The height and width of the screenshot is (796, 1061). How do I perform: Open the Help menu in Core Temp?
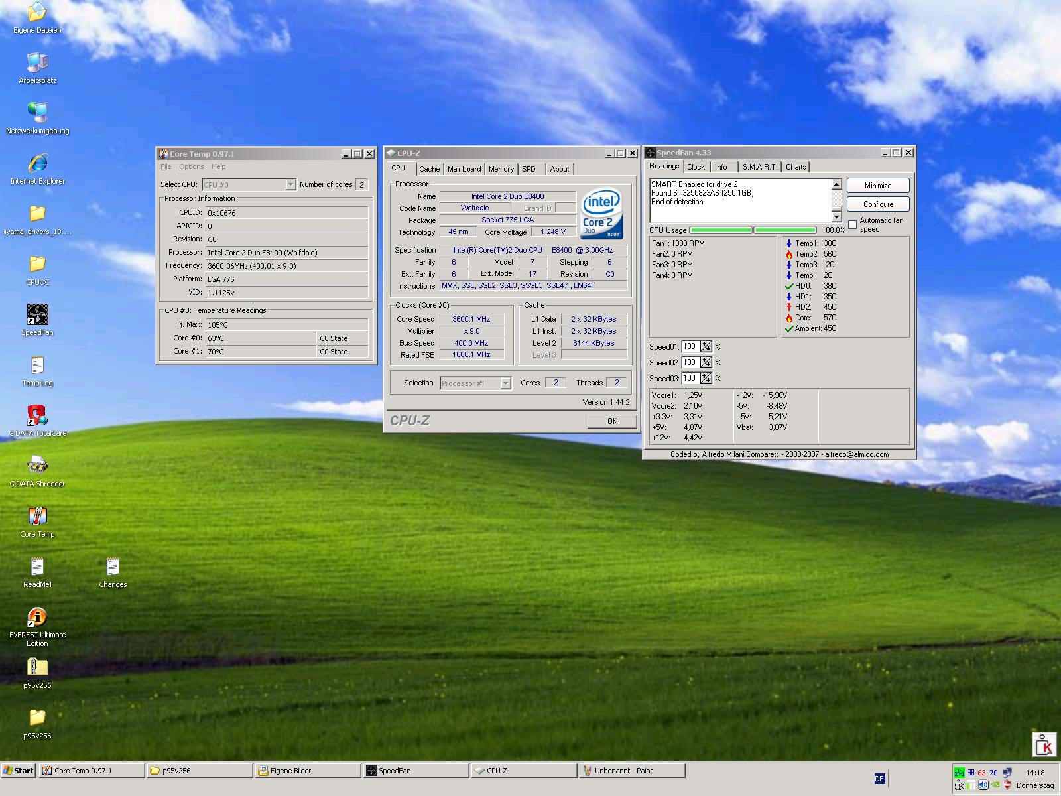click(x=219, y=167)
